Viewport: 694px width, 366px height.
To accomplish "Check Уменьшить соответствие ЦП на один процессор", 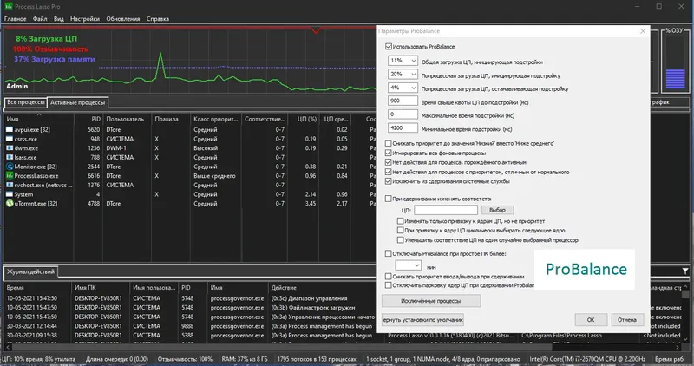I will pyautogui.click(x=400, y=240).
